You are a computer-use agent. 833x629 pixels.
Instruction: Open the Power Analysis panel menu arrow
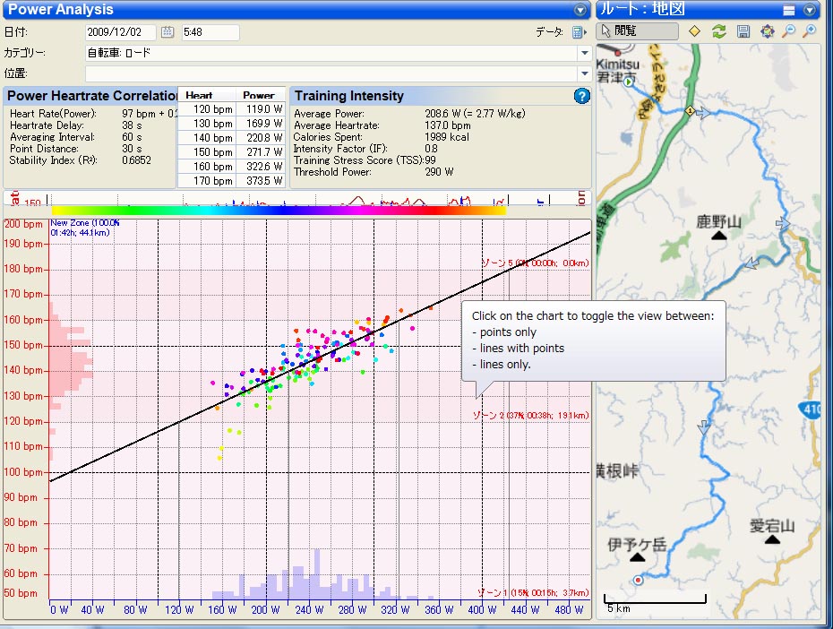click(x=580, y=10)
